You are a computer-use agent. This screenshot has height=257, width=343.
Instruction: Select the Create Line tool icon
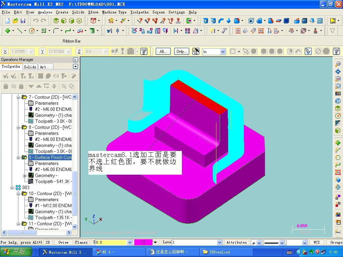click(20, 31)
